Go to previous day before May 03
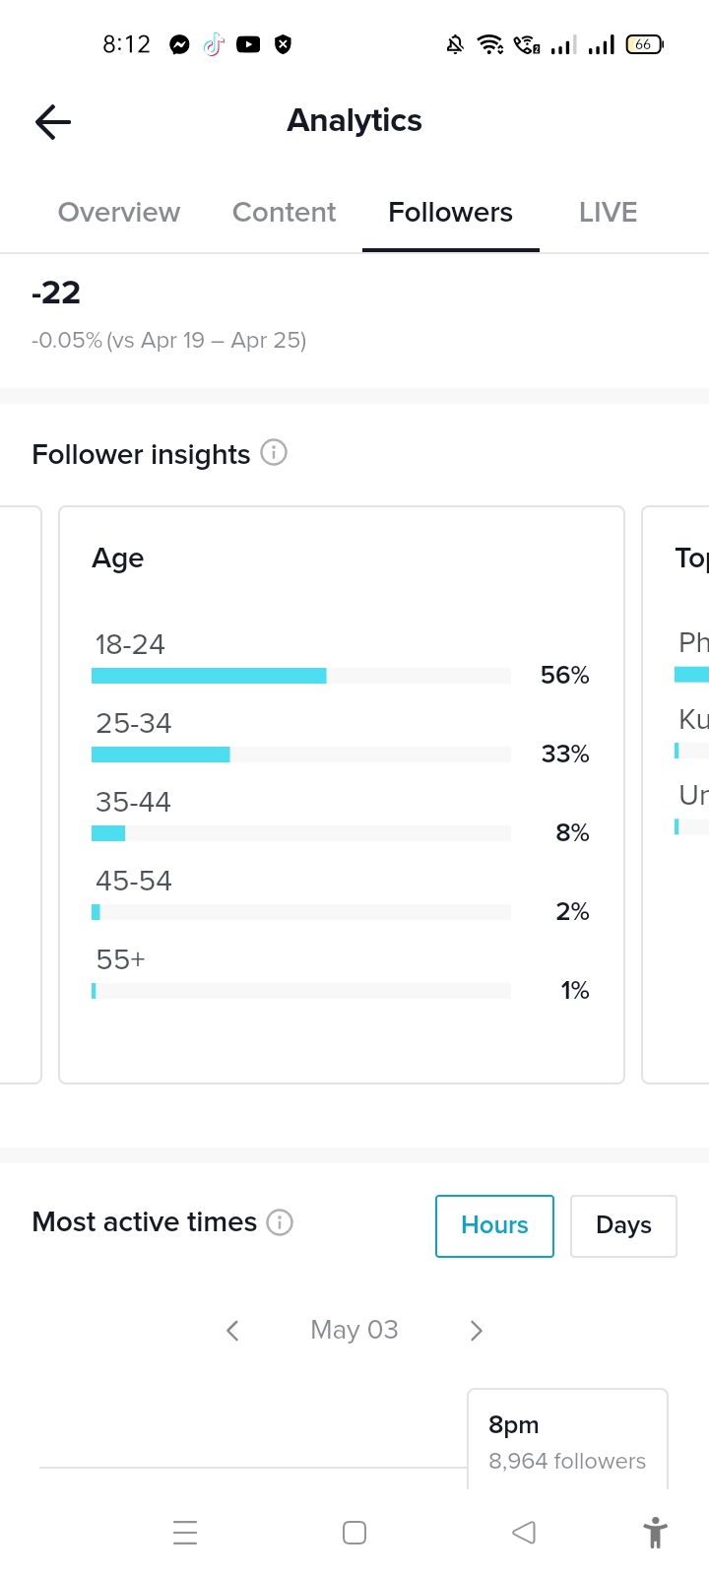 232,1331
